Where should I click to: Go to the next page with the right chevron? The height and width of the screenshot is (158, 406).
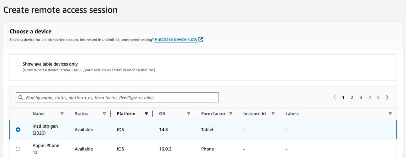[x=387, y=98]
